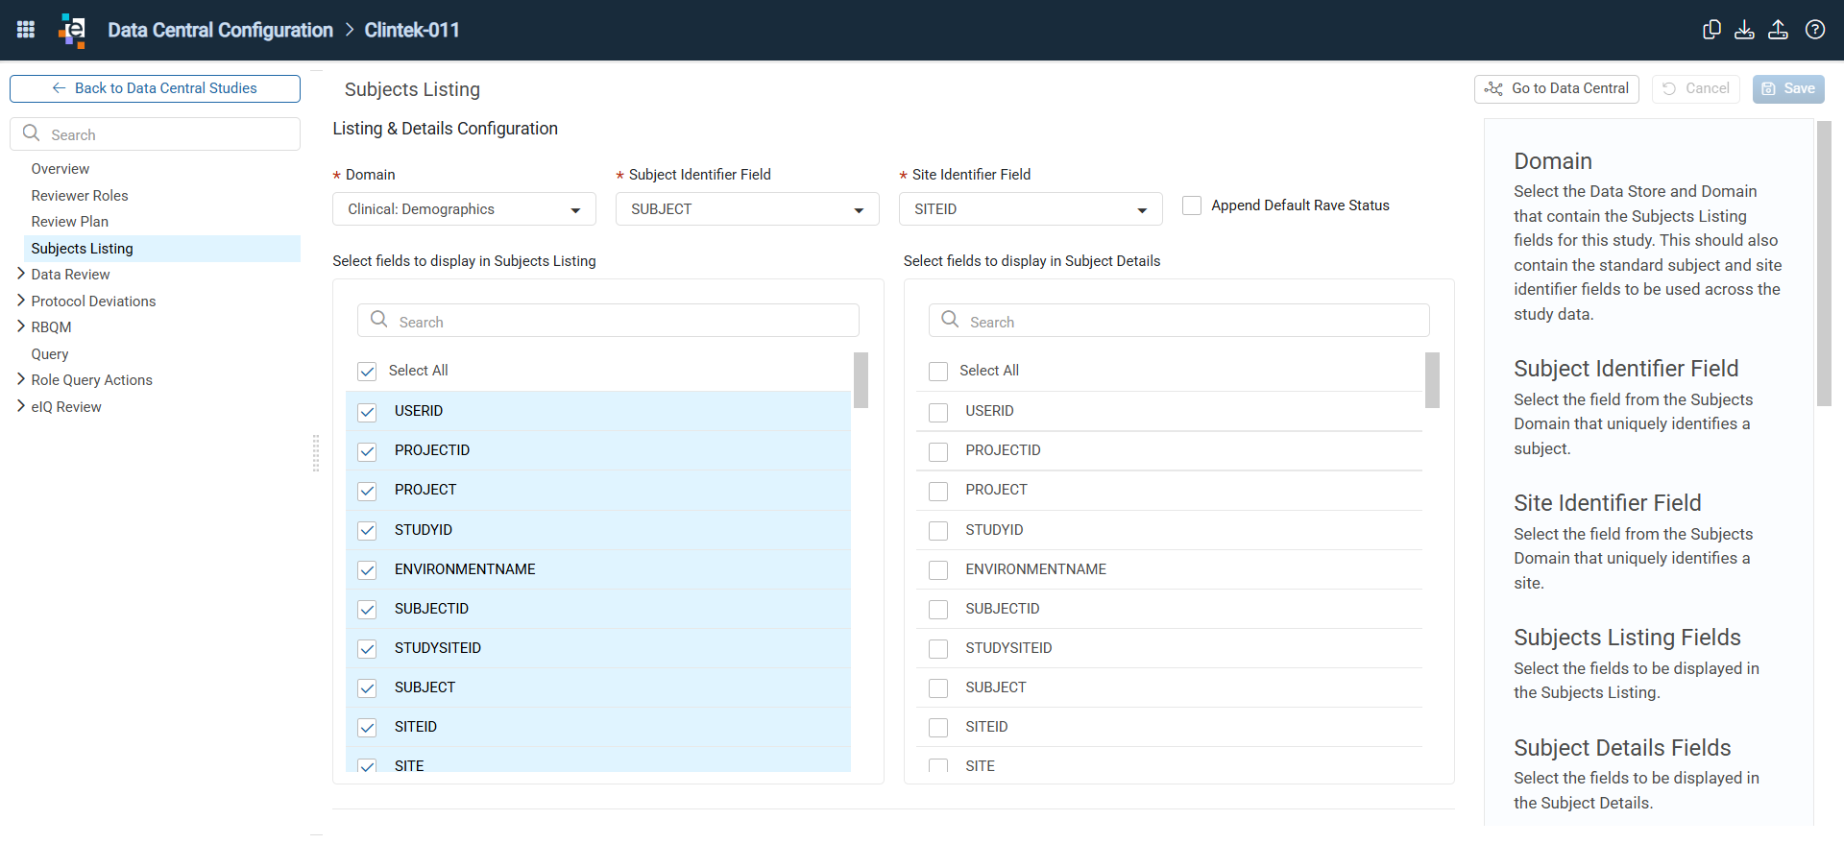
Task: Expand the Role Query Actions node
Action: tap(21, 379)
